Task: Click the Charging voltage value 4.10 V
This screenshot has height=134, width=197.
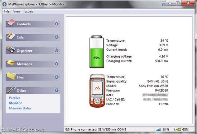Action: click(163, 56)
